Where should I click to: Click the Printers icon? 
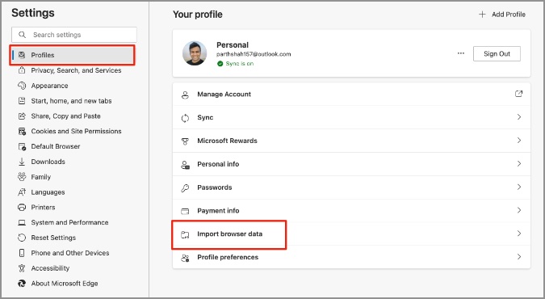pos(22,208)
